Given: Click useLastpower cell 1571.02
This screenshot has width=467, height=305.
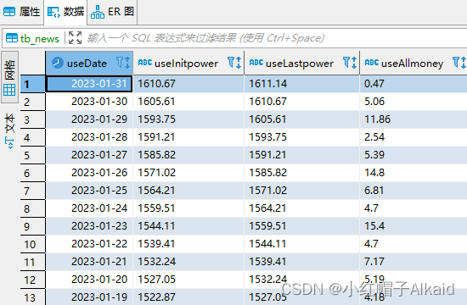Looking at the screenshot, I should click(x=302, y=191).
